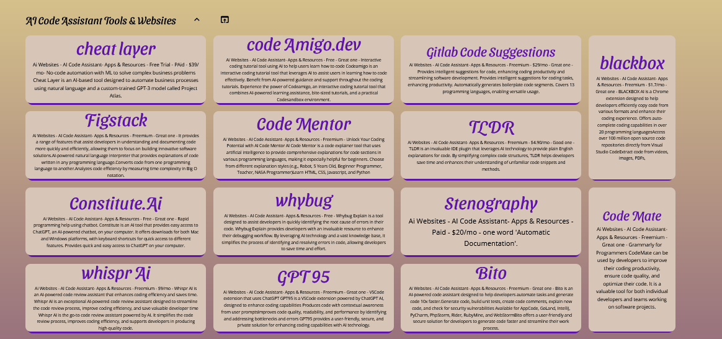Open the whybug card title

point(304,201)
